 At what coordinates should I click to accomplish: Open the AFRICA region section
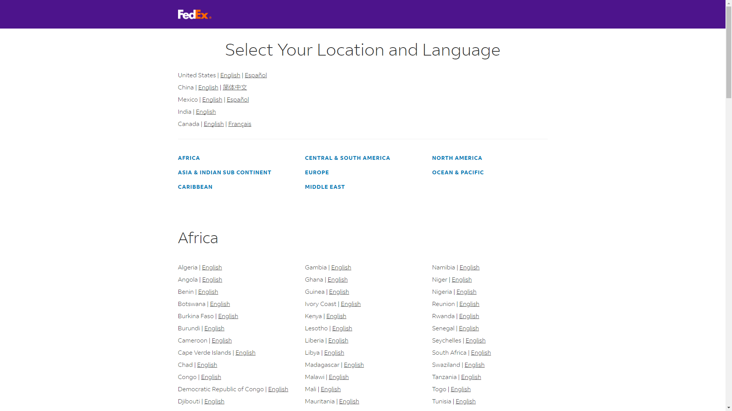(189, 158)
